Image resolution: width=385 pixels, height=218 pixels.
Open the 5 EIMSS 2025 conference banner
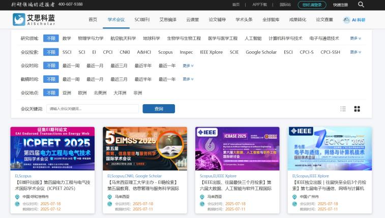(144, 149)
